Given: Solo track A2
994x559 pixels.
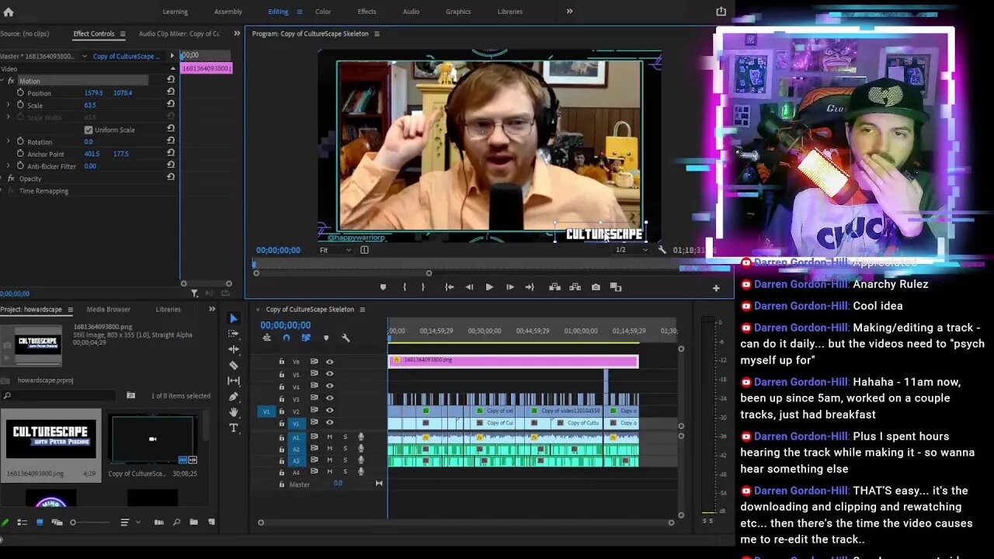Looking at the screenshot, I should point(345,449).
